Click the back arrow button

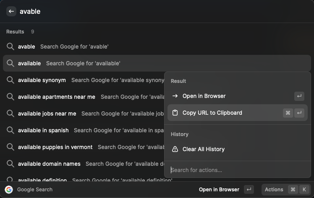[11, 11]
